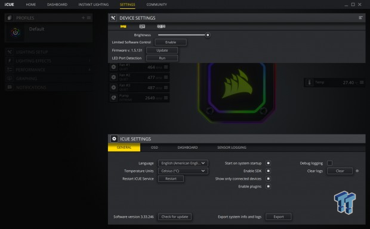Open the Temp sensor row menu icon
The width and height of the screenshot is (370, 229).
click(x=362, y=82)
